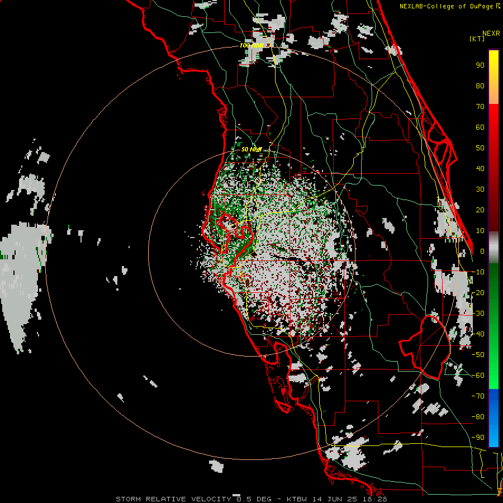Viewport: 503px width, 503px height.
Task: Click the -60 value on velocity scale
Action: [478, 376]
